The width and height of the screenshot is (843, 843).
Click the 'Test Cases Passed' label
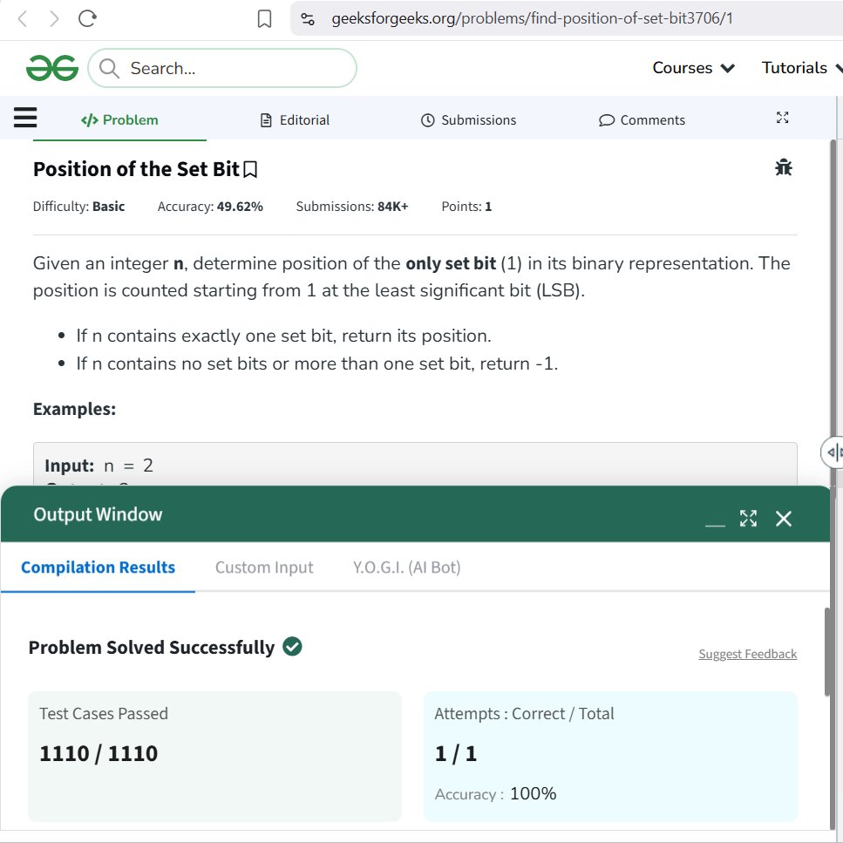tap(104, 713)
